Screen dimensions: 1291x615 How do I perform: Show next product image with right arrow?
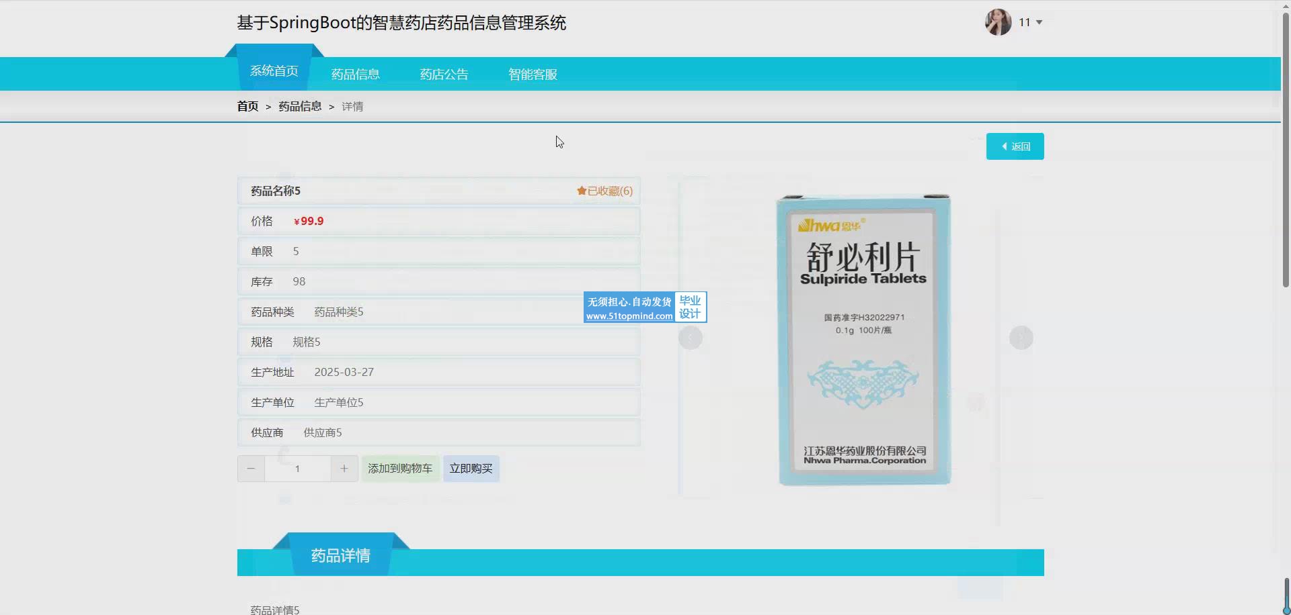click(1021, 338)
